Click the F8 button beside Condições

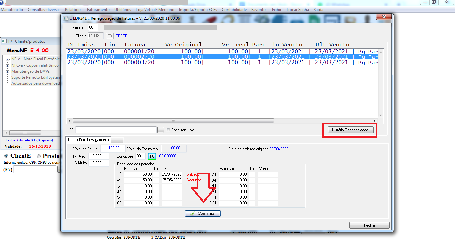pos(152,156)
